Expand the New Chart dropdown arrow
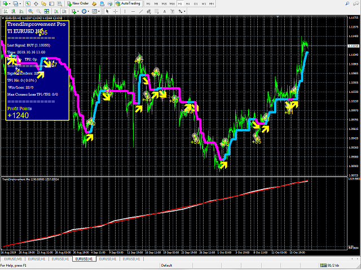Screen dimensions: 361x270 click(10, 4)
